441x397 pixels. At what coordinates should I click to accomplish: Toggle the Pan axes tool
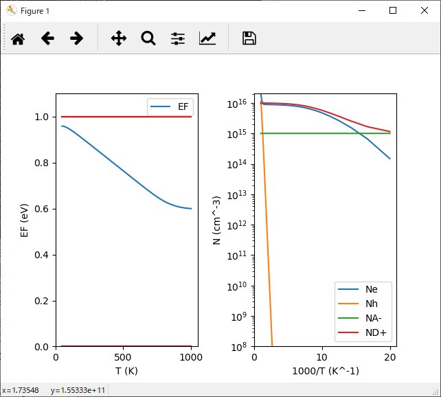pos(119,38)
